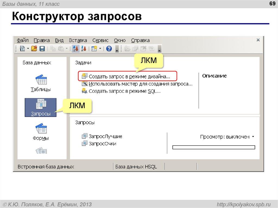Open the Вставка menu
Viewport: 278px width, 208px height.
pos(78,40)
